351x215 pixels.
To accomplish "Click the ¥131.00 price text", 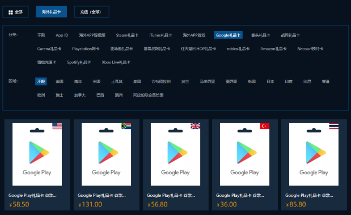I will (x=90, y=204).
